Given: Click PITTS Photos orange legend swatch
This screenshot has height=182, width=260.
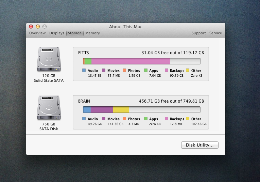Looking at the screenshot, I should [124, 70].
